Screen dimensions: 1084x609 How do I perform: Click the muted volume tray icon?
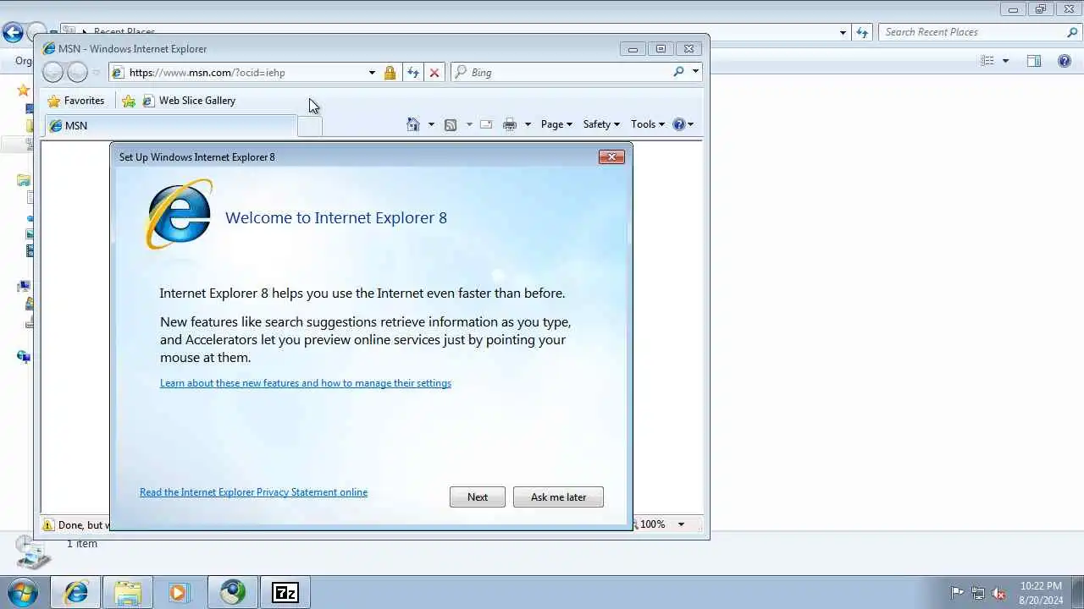(x=999, y=593)
